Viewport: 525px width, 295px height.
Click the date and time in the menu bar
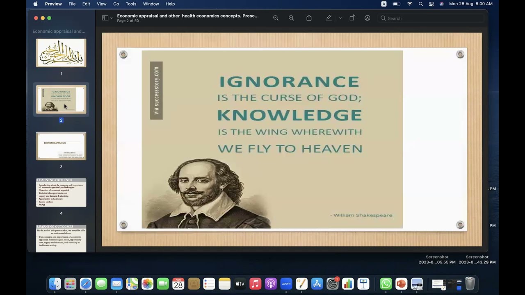coord(471,4)
